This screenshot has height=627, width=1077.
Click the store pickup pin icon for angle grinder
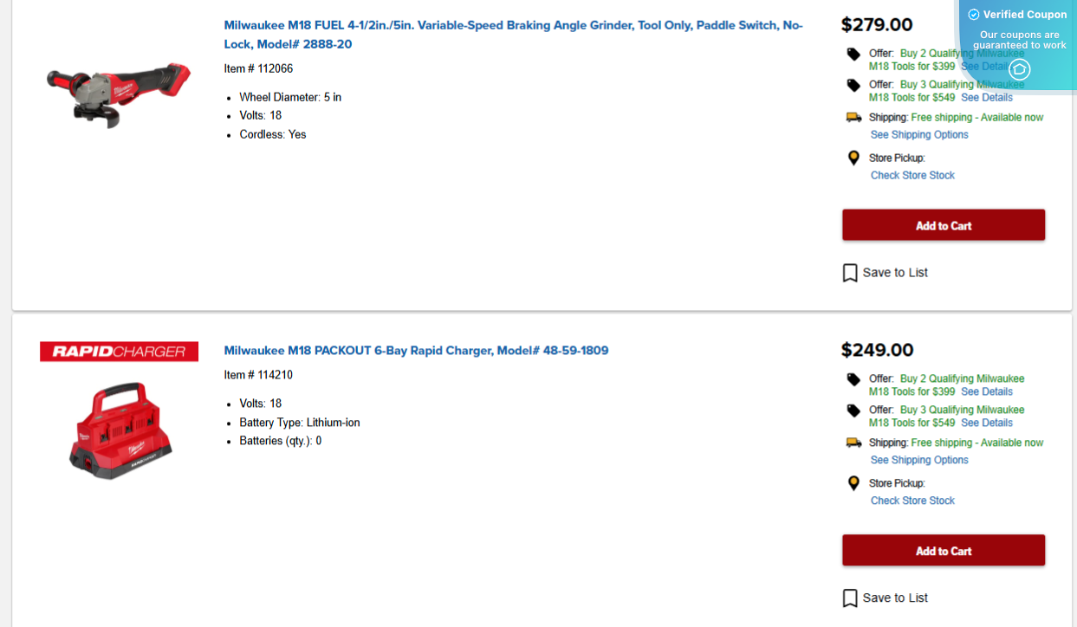[x=853, y=158]
